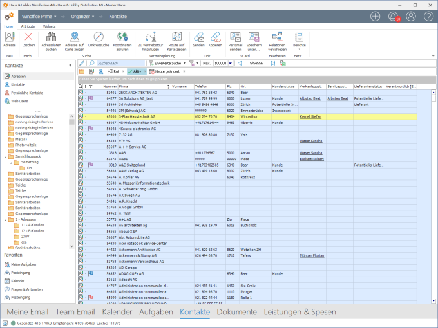The width and height of the screenshot is (438, 328).
Task: Start the Umkreissuche compass tool
Action: (x=99, y=37)
